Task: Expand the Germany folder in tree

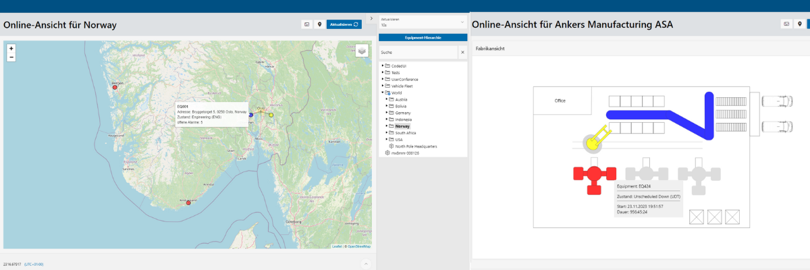Action: [387, 113]
